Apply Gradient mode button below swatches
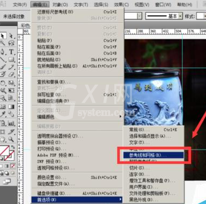 (7, 166)
